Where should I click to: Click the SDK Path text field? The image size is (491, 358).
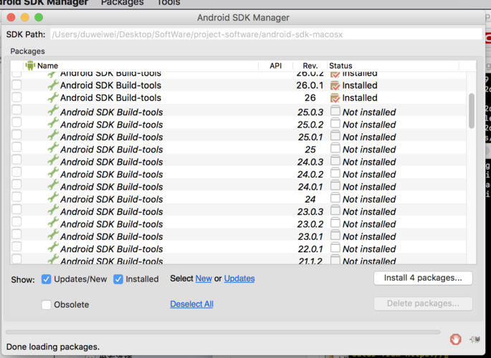[x=266, y=34]
